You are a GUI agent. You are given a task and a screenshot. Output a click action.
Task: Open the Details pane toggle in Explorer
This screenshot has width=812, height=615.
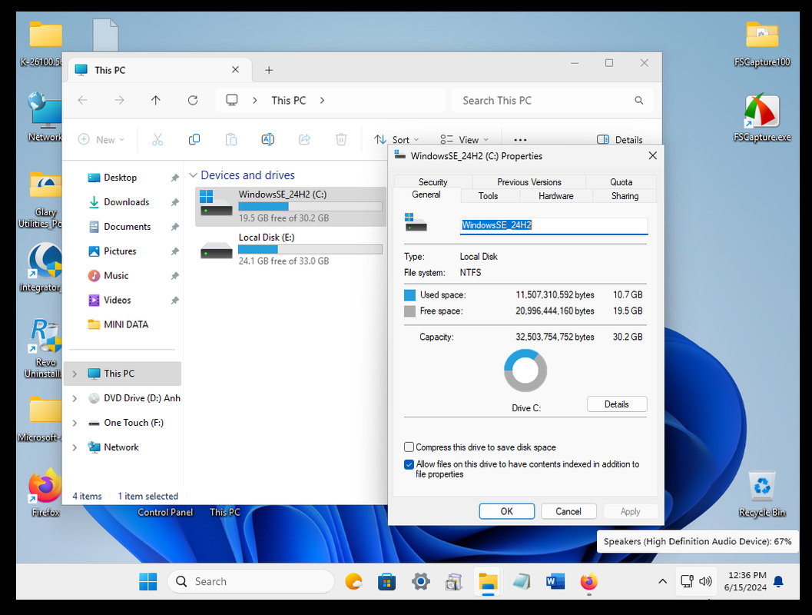[x=619, y=139]
